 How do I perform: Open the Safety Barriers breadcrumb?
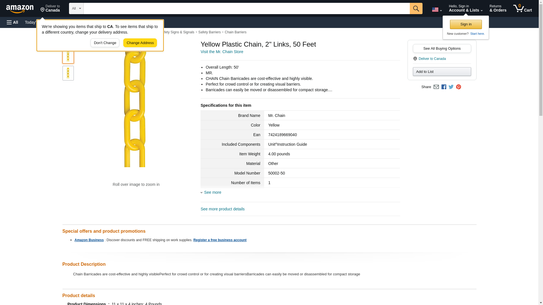click(x=209, y=32)
